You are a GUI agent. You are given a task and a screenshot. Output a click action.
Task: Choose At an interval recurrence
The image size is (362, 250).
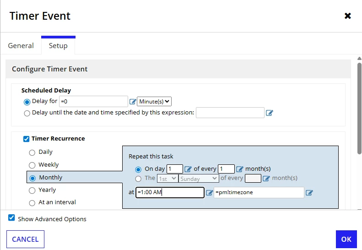pos(32,203)
